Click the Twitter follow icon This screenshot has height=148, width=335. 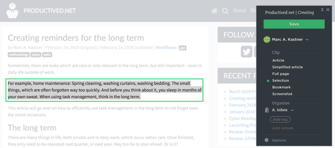(246, 52)
